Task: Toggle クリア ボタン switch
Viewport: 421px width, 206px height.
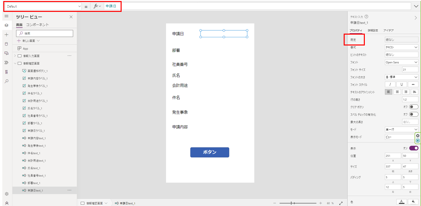Action: [414, 107]
